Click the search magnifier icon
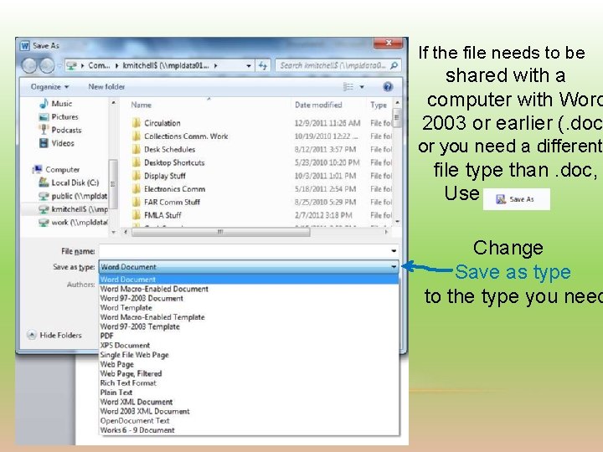This screenshot has width=603, height=452. pos(394,66)
